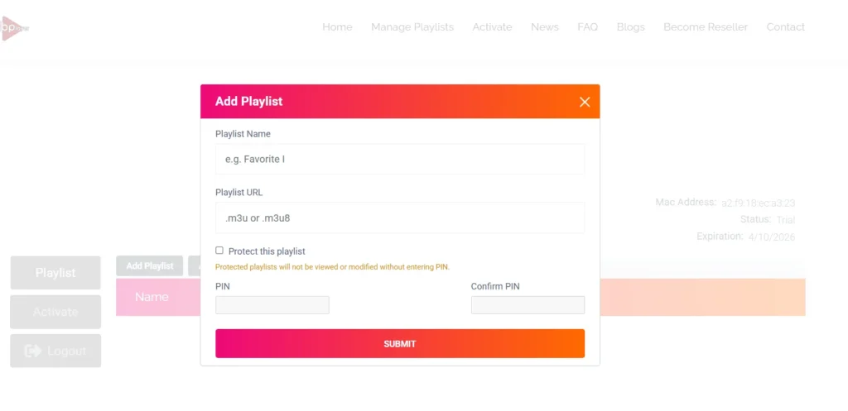Open the Blogs page

click(x=630, y=27)
